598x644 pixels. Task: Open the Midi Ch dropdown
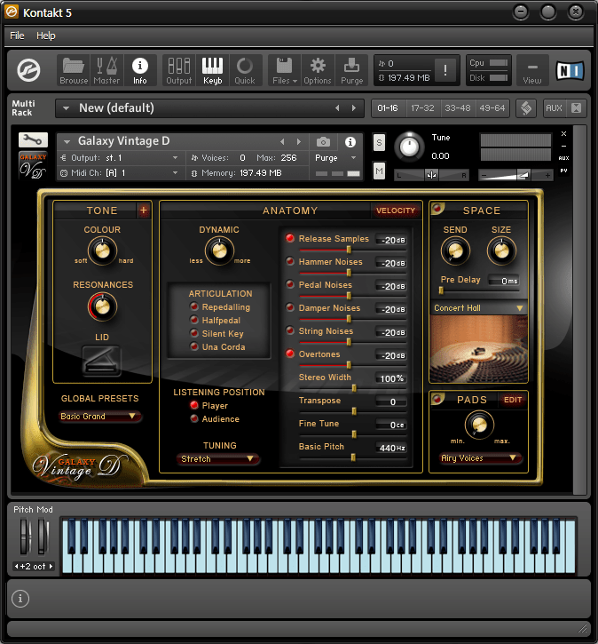click(119, 173)
